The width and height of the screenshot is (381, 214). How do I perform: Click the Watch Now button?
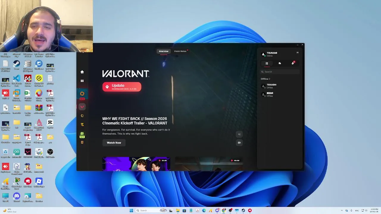coord(114,143)
